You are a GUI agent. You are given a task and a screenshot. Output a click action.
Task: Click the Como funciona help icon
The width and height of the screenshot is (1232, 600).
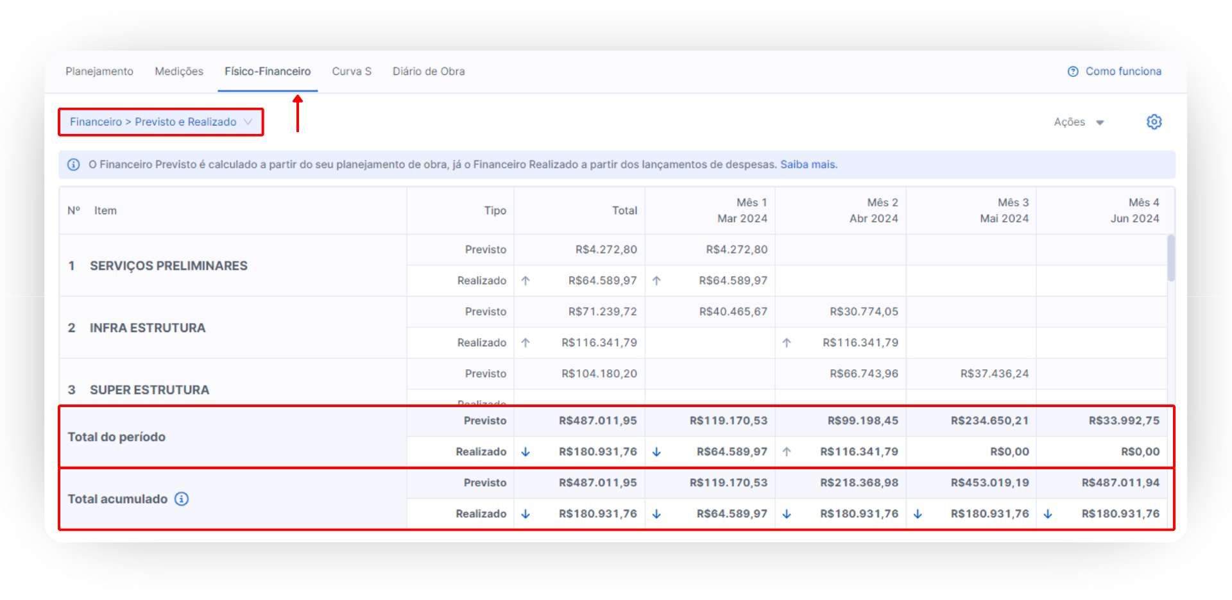coord(1072,72)
